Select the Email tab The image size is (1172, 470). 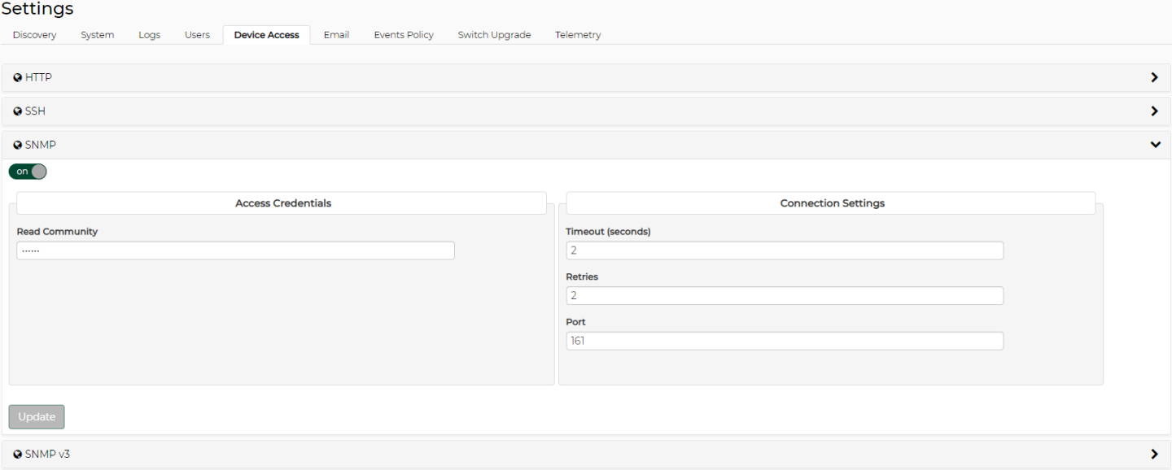(x=336, y=35)
